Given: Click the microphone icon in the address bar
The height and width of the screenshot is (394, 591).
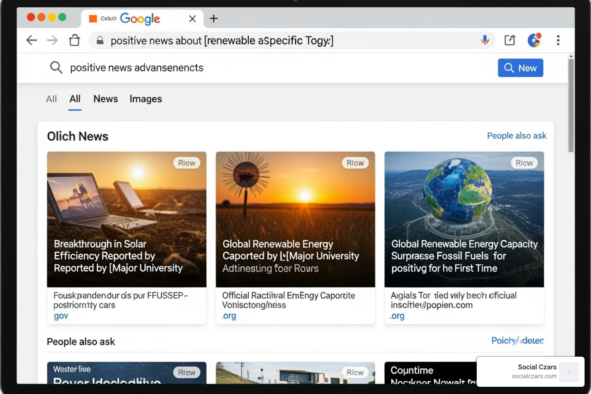Looking at the screenshot, I should (484, 40).
